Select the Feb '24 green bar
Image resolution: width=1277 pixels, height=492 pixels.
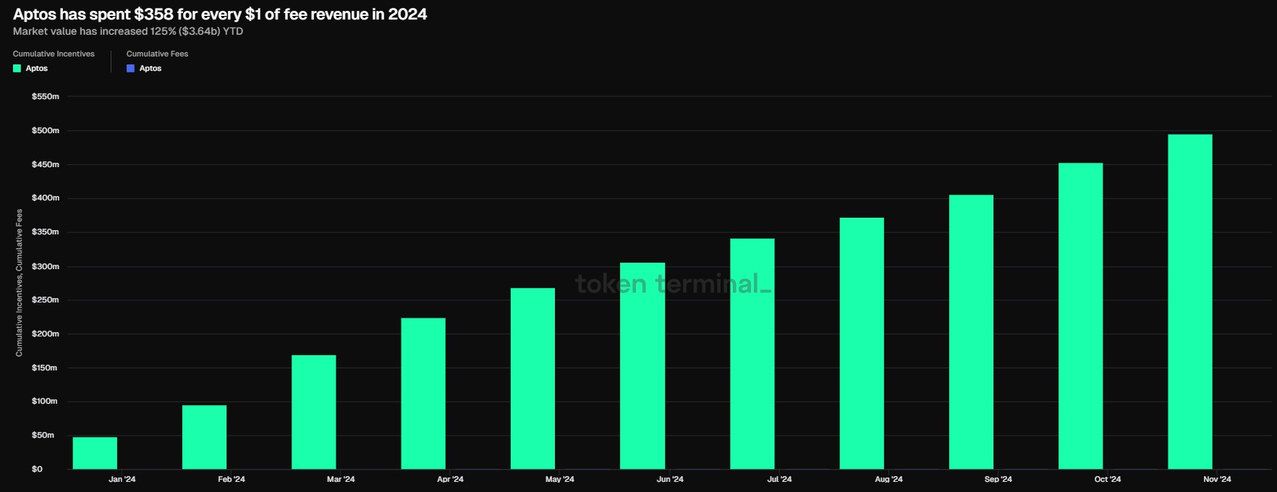coord(204,437)
